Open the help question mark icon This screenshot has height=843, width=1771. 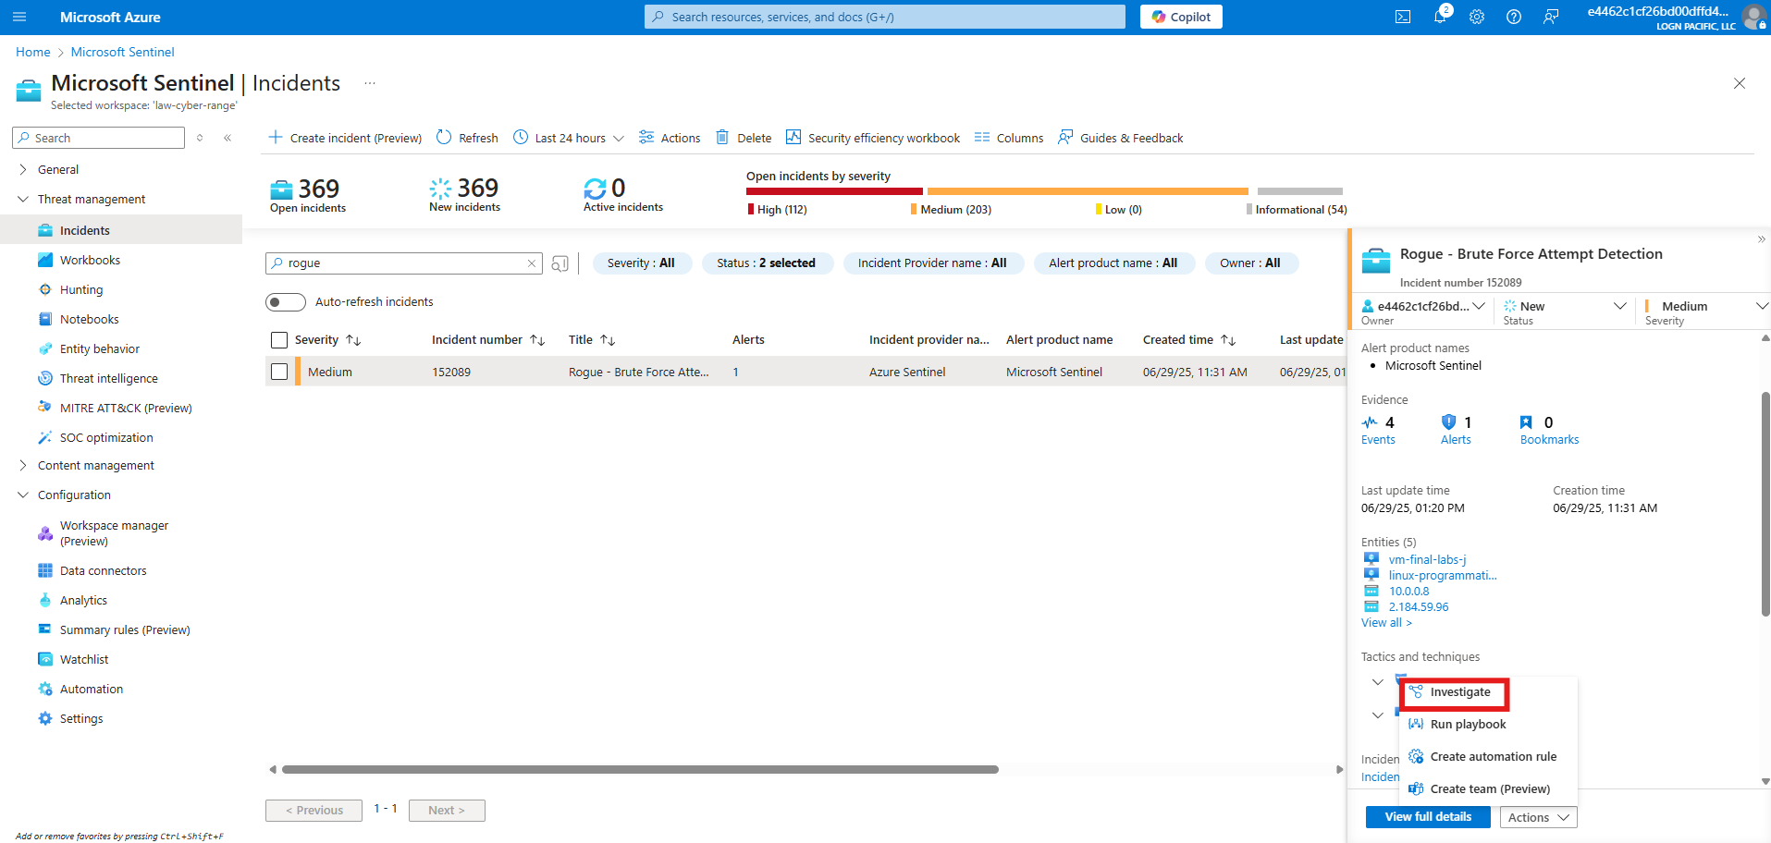click(1514, 17)
